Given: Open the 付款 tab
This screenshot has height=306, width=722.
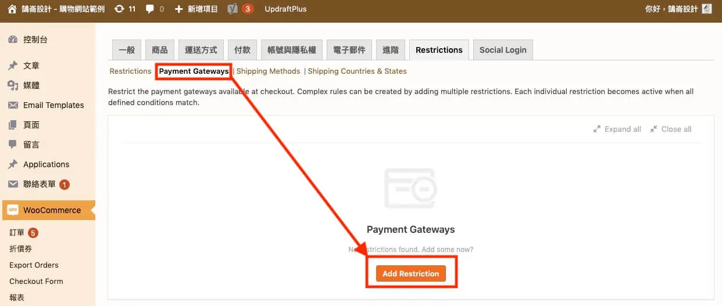Looking at the screenshot, I should click(242, 50).
